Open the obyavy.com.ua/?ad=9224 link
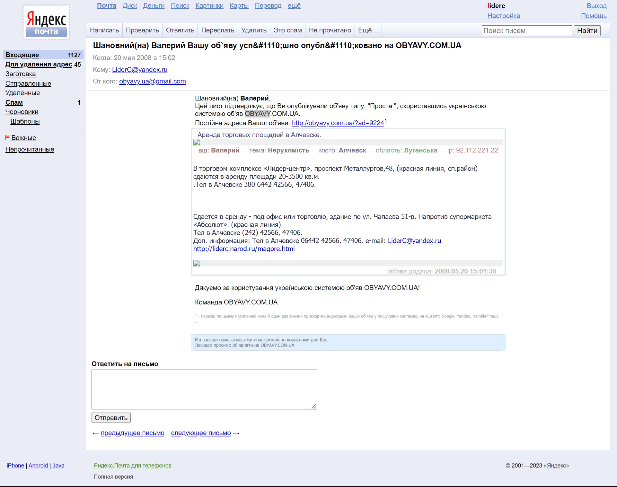 [x=338, y=123]
